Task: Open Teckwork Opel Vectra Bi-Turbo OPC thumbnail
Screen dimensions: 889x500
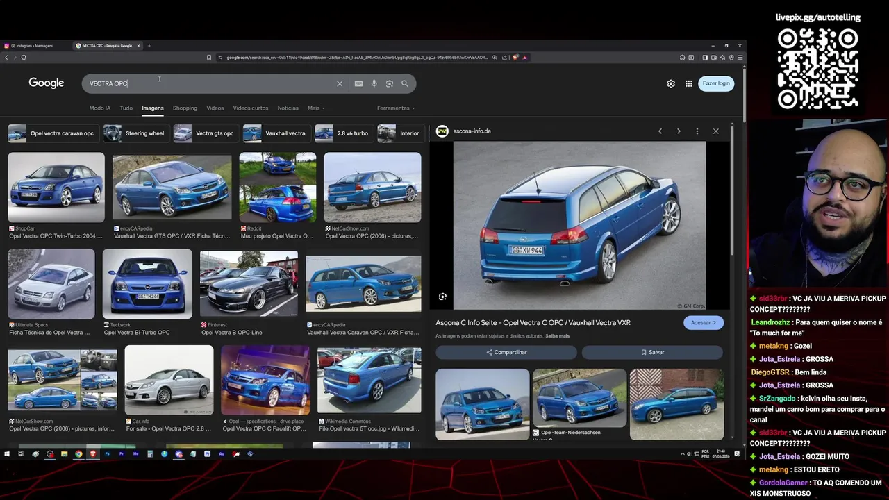Action: (147, 284)
